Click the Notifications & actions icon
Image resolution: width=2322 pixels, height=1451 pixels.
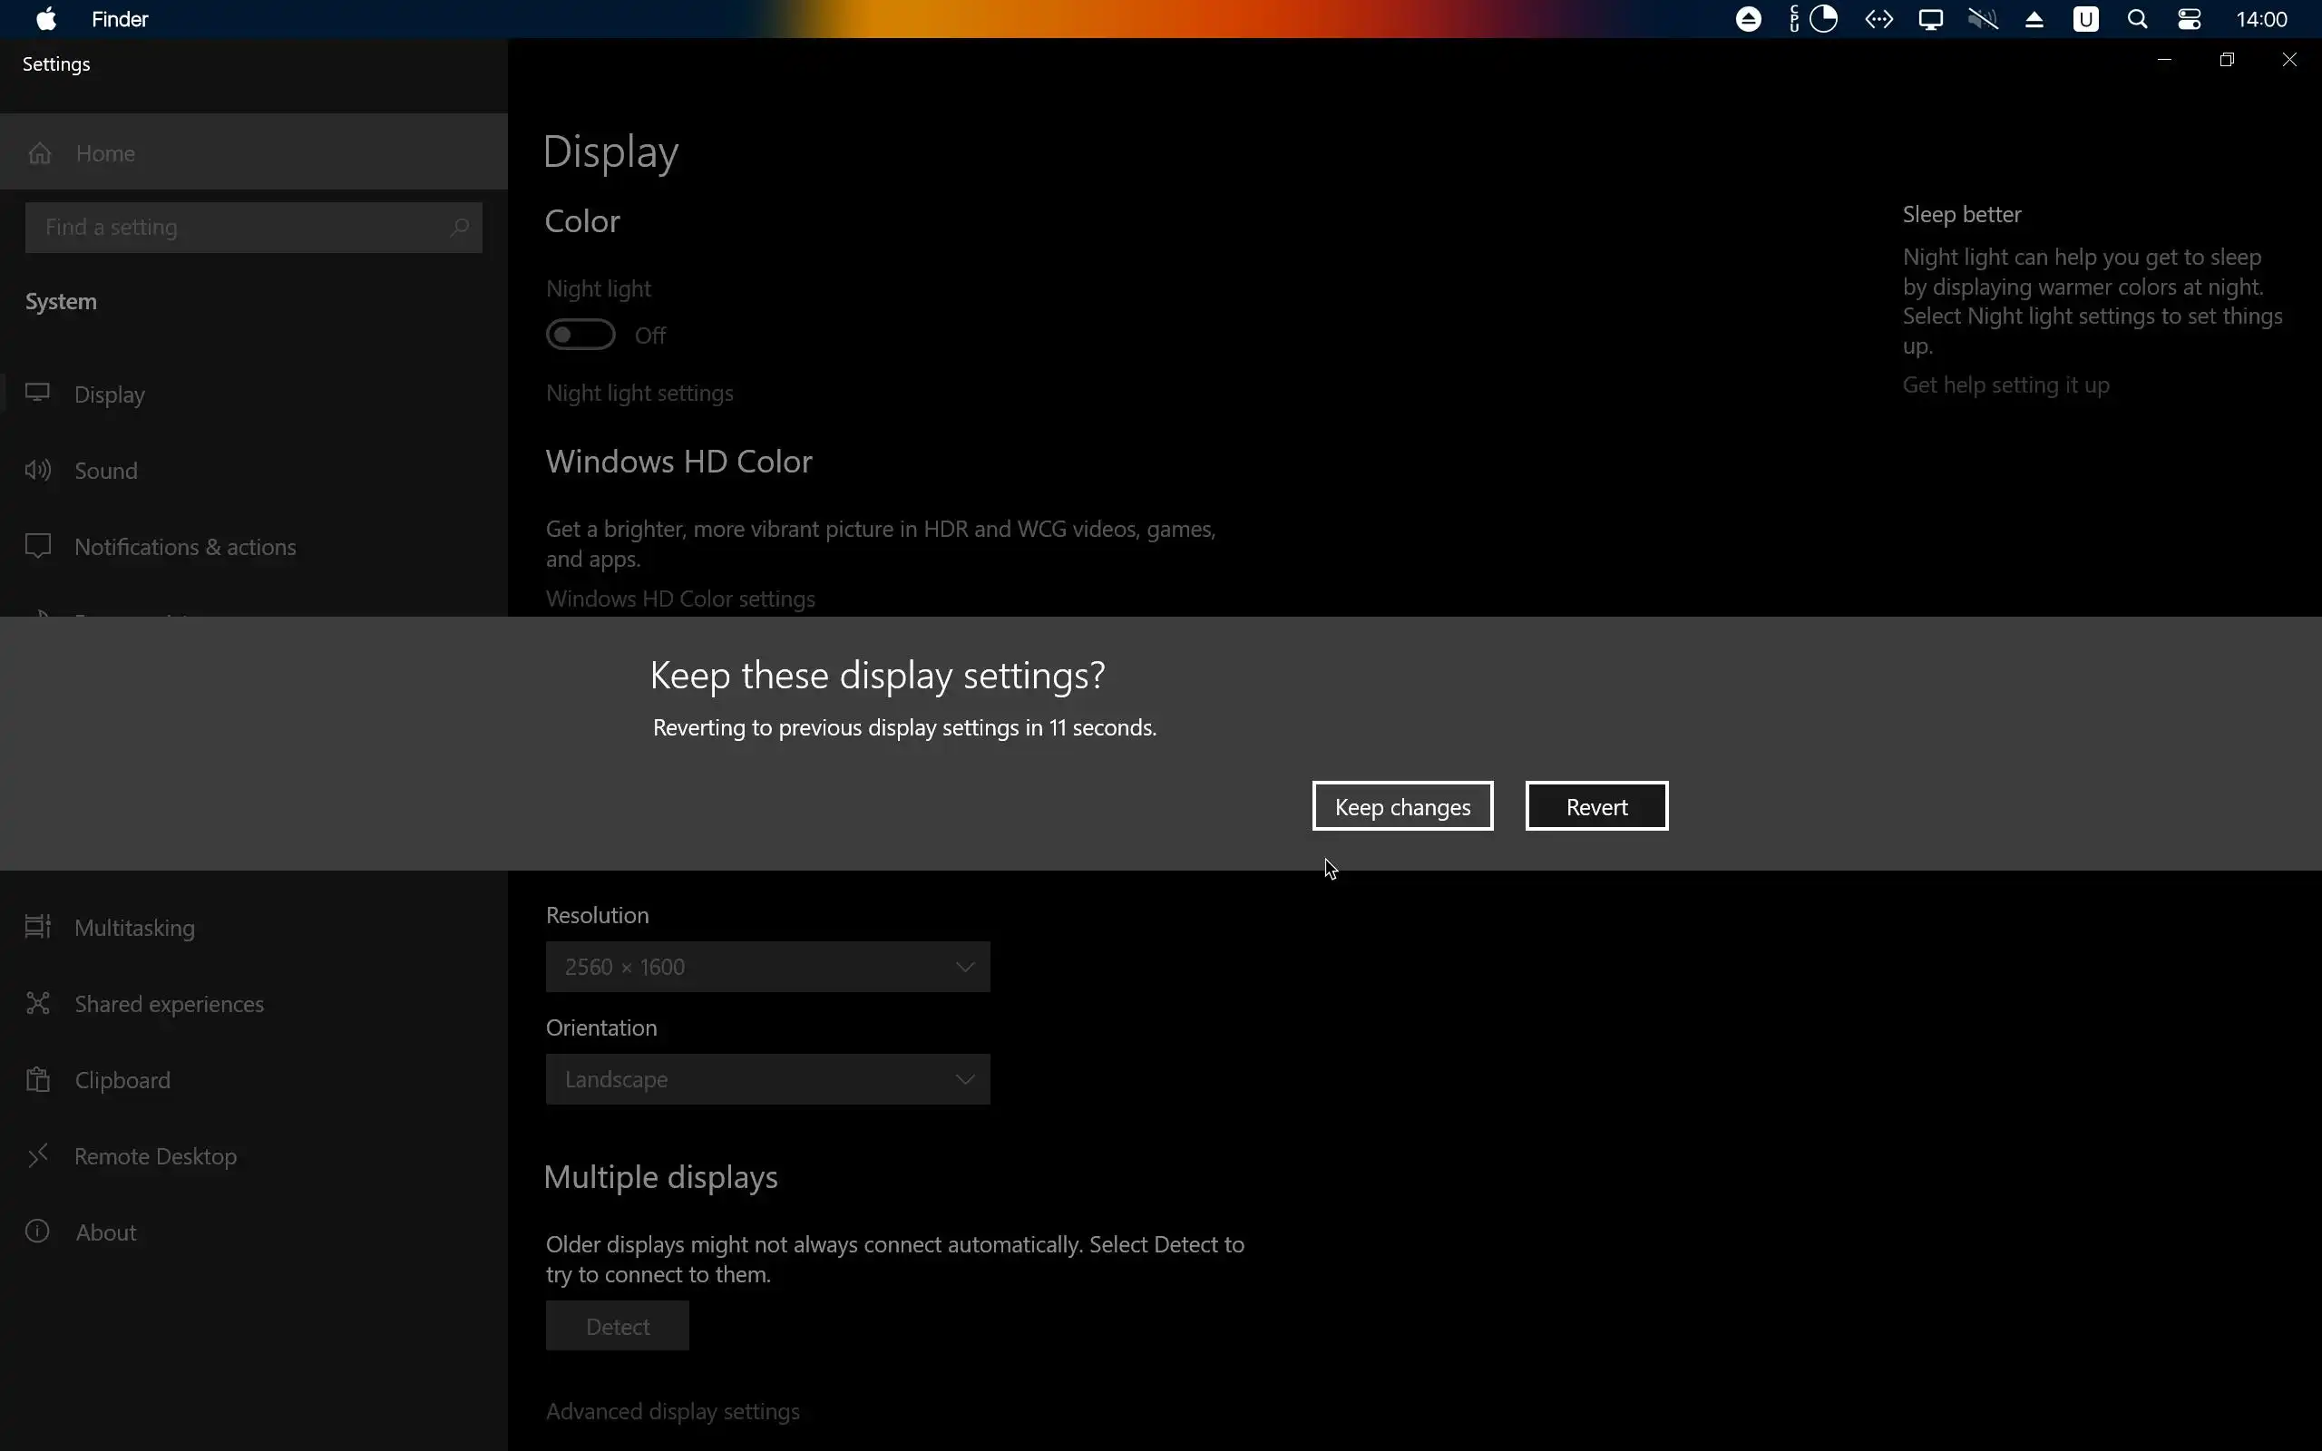[x=38, y=546]
